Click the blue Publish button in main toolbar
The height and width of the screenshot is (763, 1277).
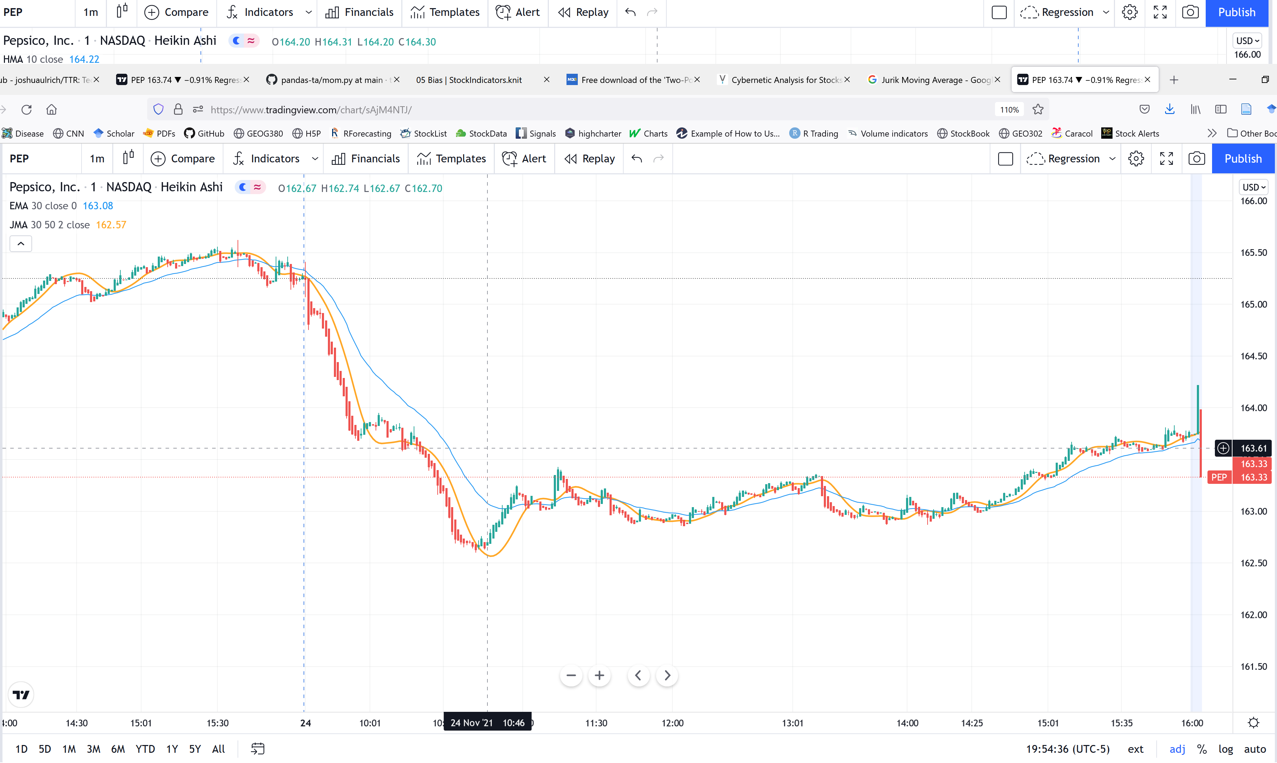[1243, 158]
